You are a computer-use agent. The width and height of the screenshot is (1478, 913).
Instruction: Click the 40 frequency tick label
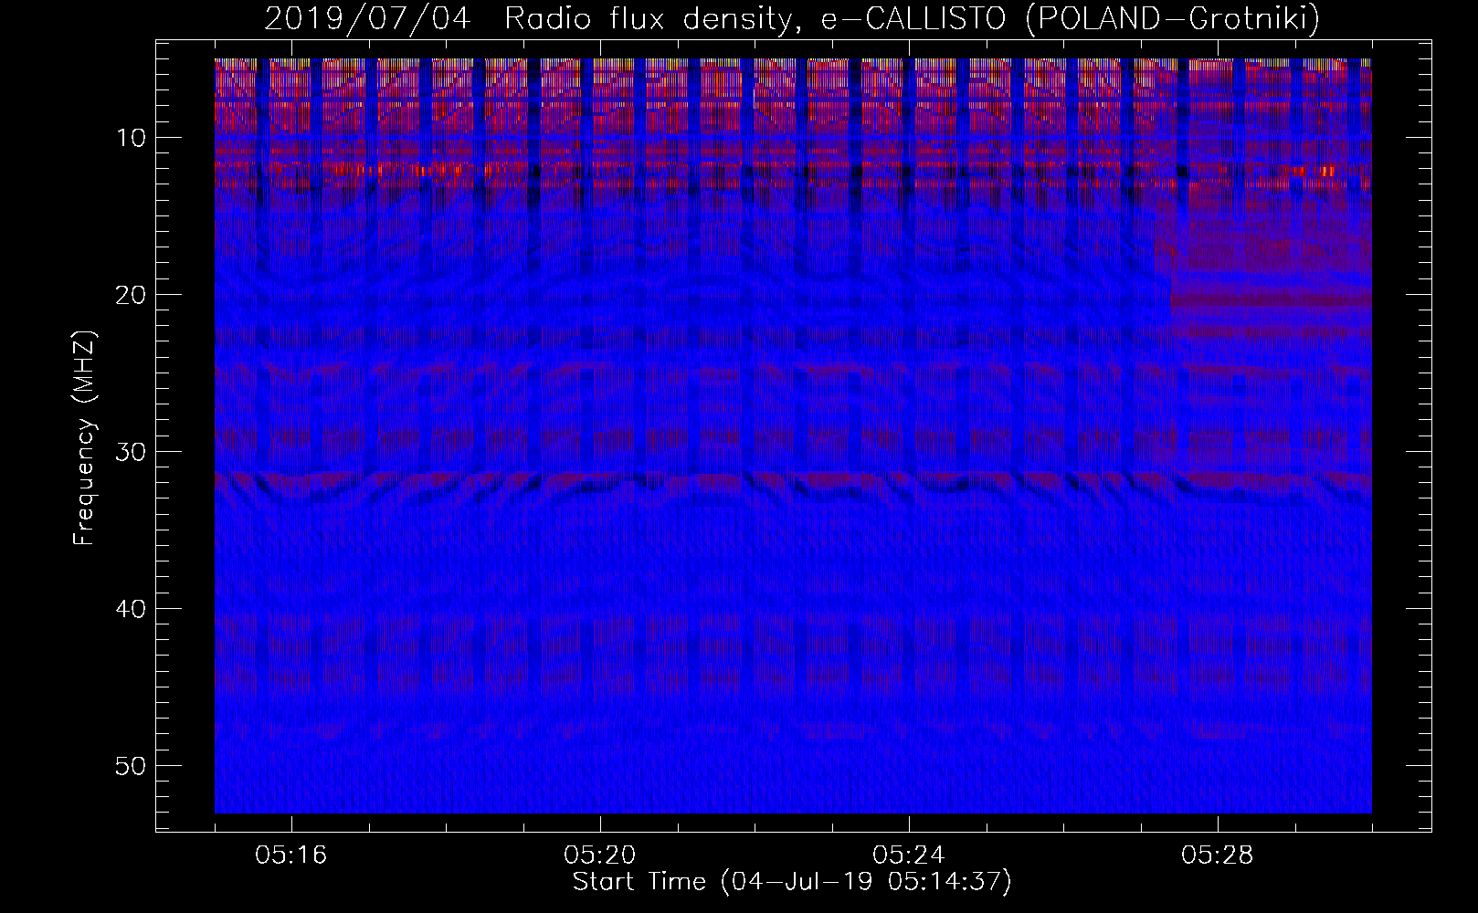tap(132, 609)
